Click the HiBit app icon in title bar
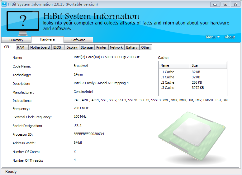Image resolution: width=242 pixels, height=175 pixels. coord(4,4)
